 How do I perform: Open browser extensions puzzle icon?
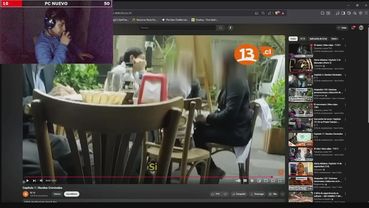click(x=322, y=13)
